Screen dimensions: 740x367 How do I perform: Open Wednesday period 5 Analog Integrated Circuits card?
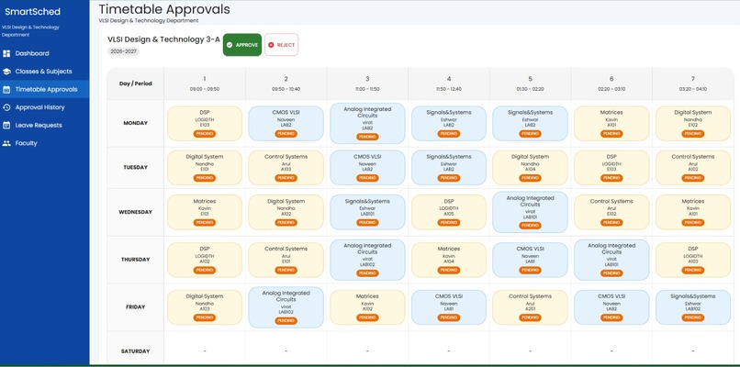click(x=530, y=212)
